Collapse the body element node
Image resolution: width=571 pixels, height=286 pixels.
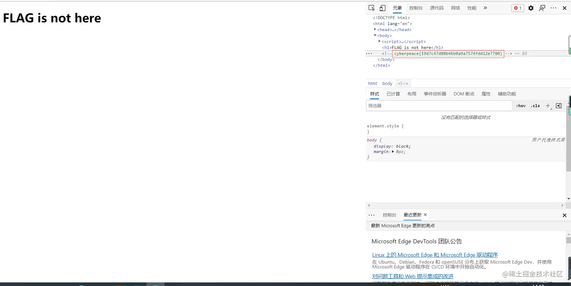pyautogui.click(x=375, y=35)
